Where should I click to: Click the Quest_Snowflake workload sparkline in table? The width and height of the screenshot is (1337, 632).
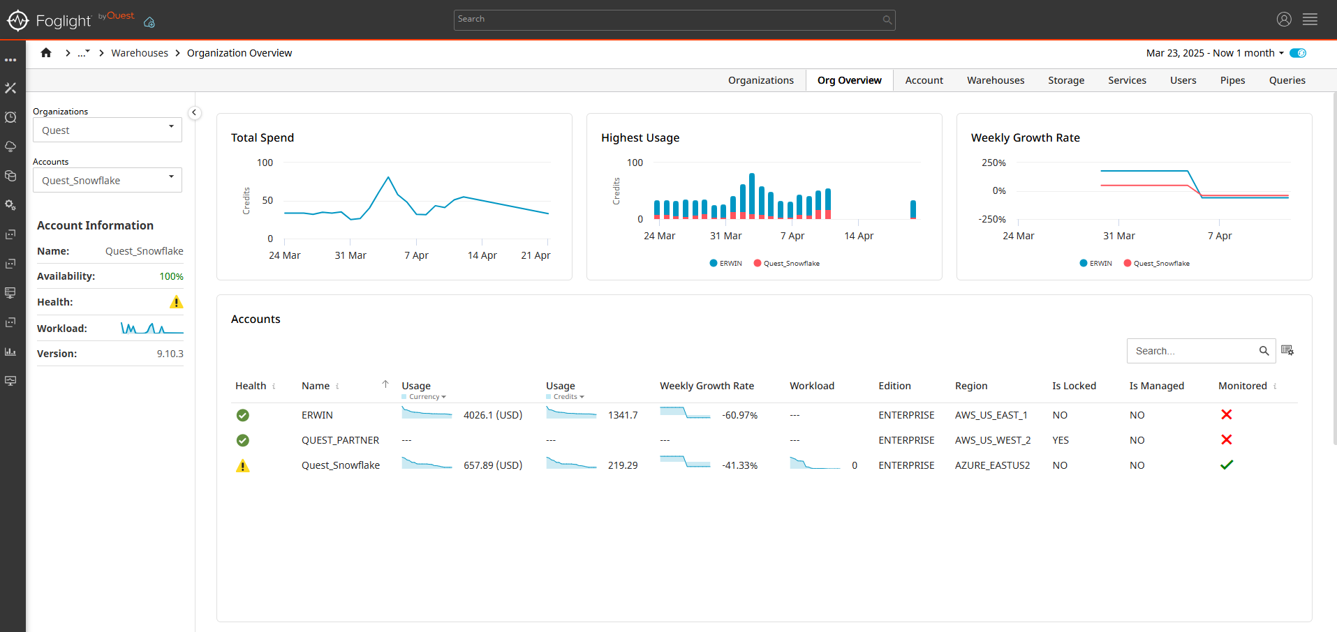pyautogui.click(x=815, y=463)
